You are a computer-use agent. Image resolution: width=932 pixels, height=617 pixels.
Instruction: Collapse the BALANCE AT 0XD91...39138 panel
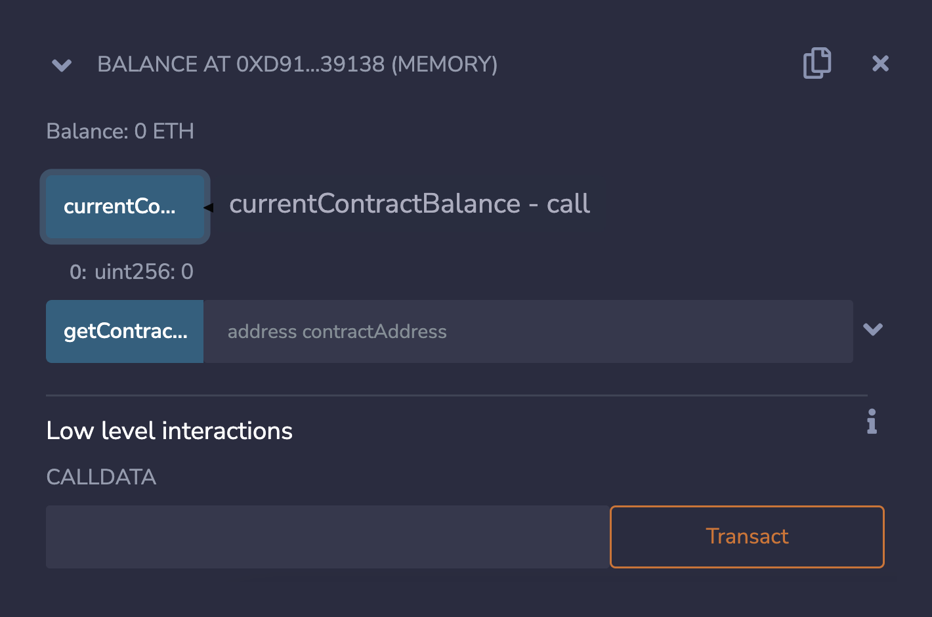[61, 65]
